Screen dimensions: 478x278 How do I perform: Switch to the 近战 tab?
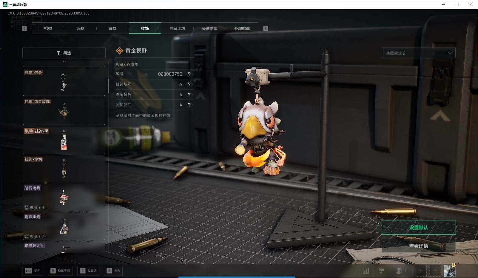pos(80,28)
